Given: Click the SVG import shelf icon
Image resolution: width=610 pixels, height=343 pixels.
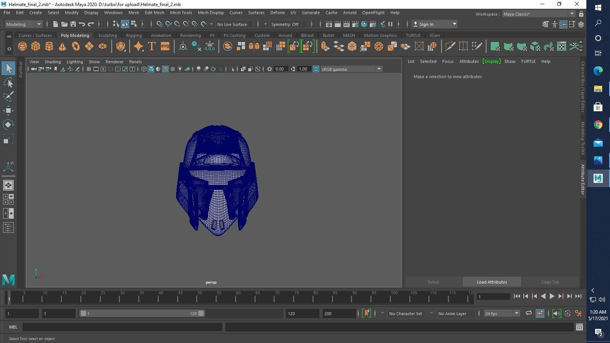Looking at the screenshot, I should coord(165,46).
